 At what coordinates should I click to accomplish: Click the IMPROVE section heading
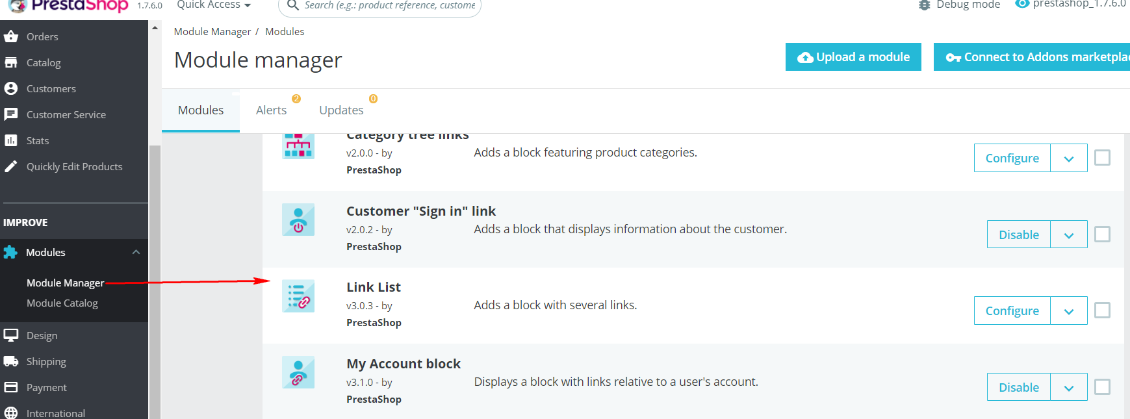tap(25, 222)
